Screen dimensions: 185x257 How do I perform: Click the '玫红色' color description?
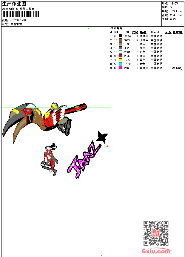click(144, 68)
